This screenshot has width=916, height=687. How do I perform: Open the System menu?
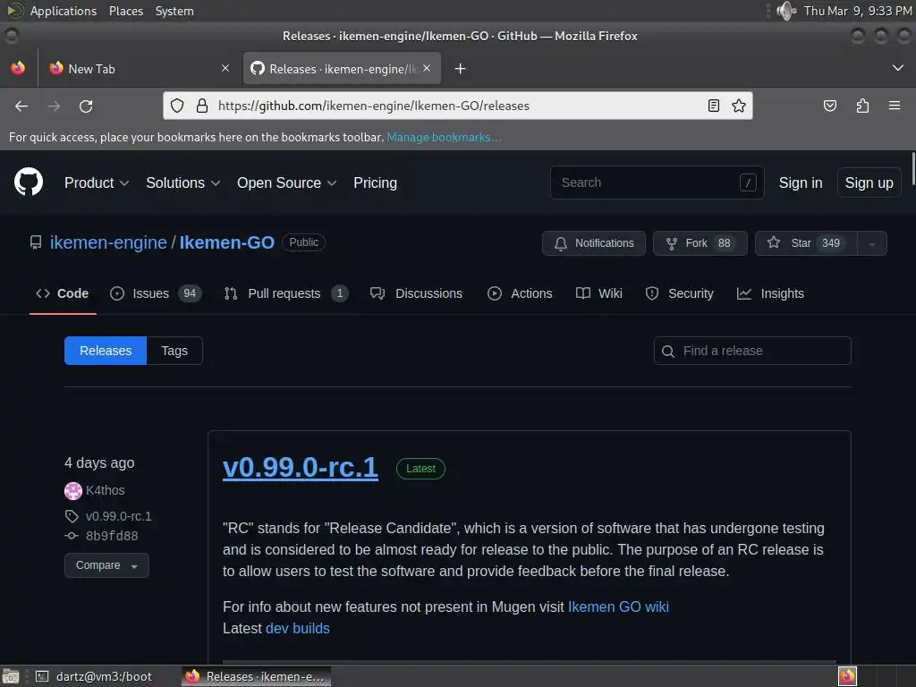click(174, 11)
